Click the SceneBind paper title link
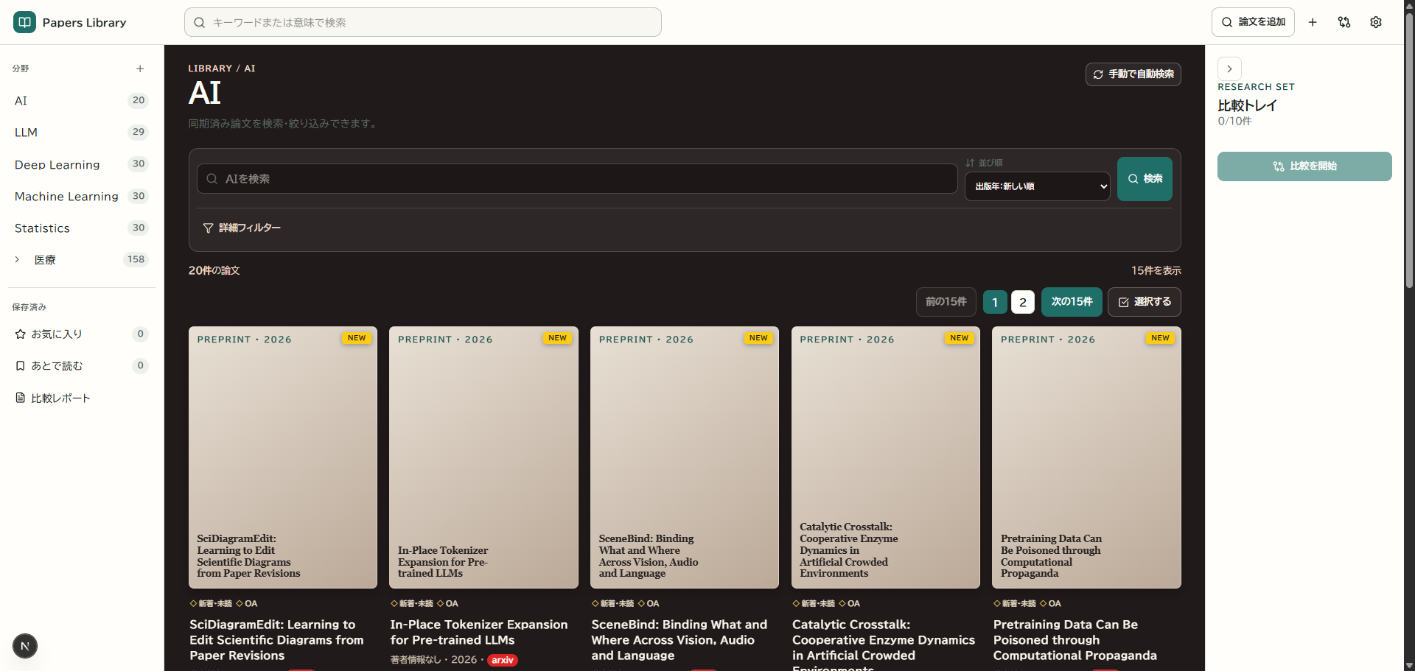 (x=679, y=640)
